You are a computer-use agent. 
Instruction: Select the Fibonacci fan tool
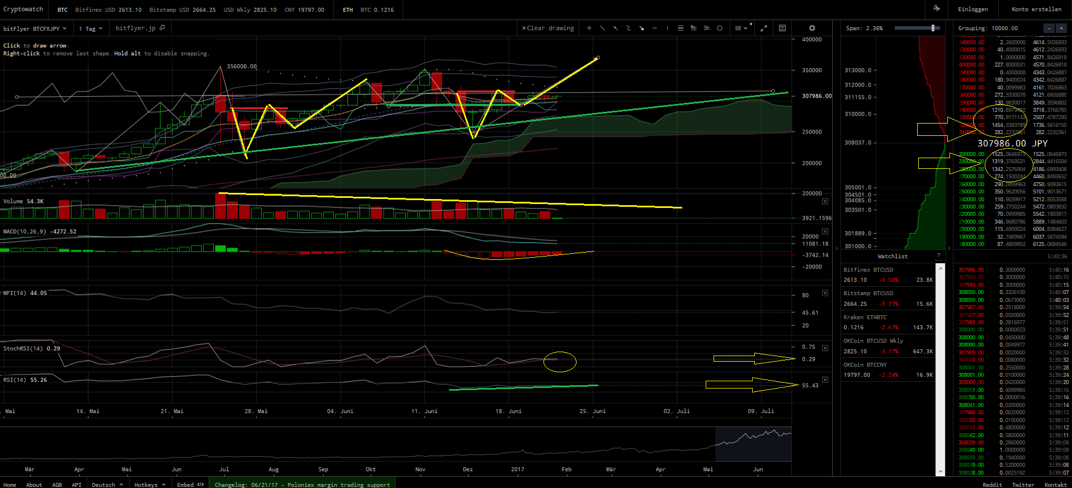(693, 28)
